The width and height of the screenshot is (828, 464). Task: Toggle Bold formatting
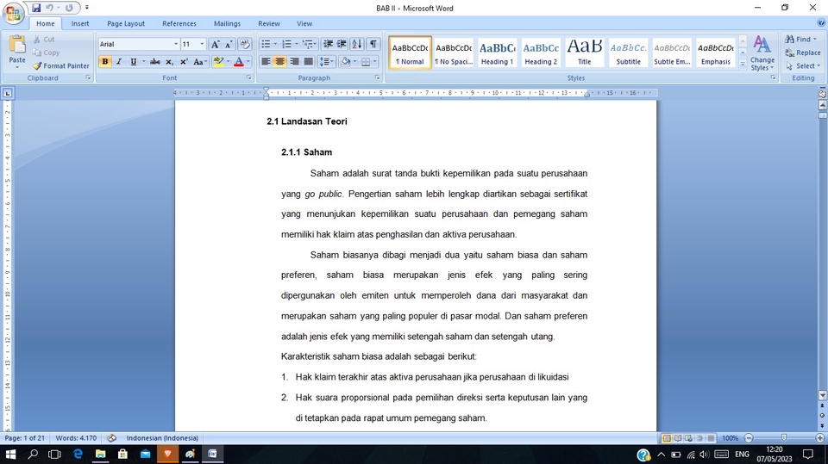[105, 62]
